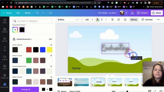Pick the blue Color palette swatch
The width and height of the screenshot is (164, 92).
(43, 50)
